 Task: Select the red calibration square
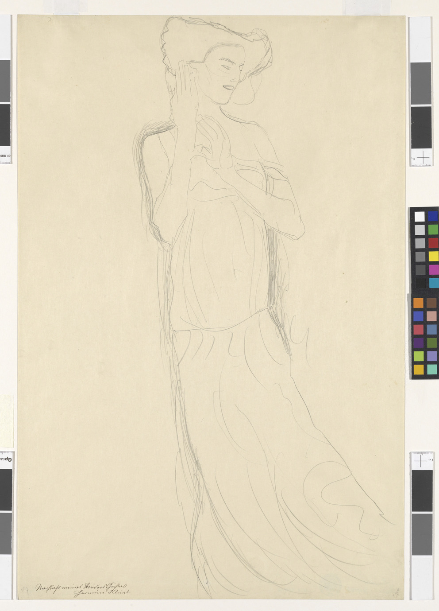(433, 243)
